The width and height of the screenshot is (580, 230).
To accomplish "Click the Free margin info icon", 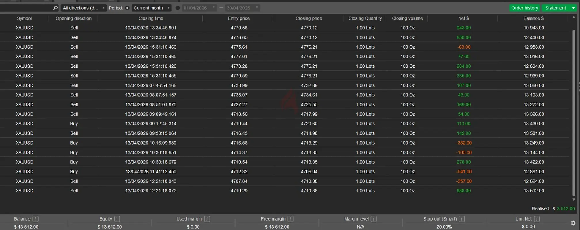I will click(x=290, y=219).
